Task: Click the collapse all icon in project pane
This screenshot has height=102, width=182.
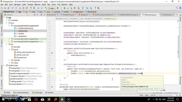Action: pyautogui.click(x=37, y=15)
